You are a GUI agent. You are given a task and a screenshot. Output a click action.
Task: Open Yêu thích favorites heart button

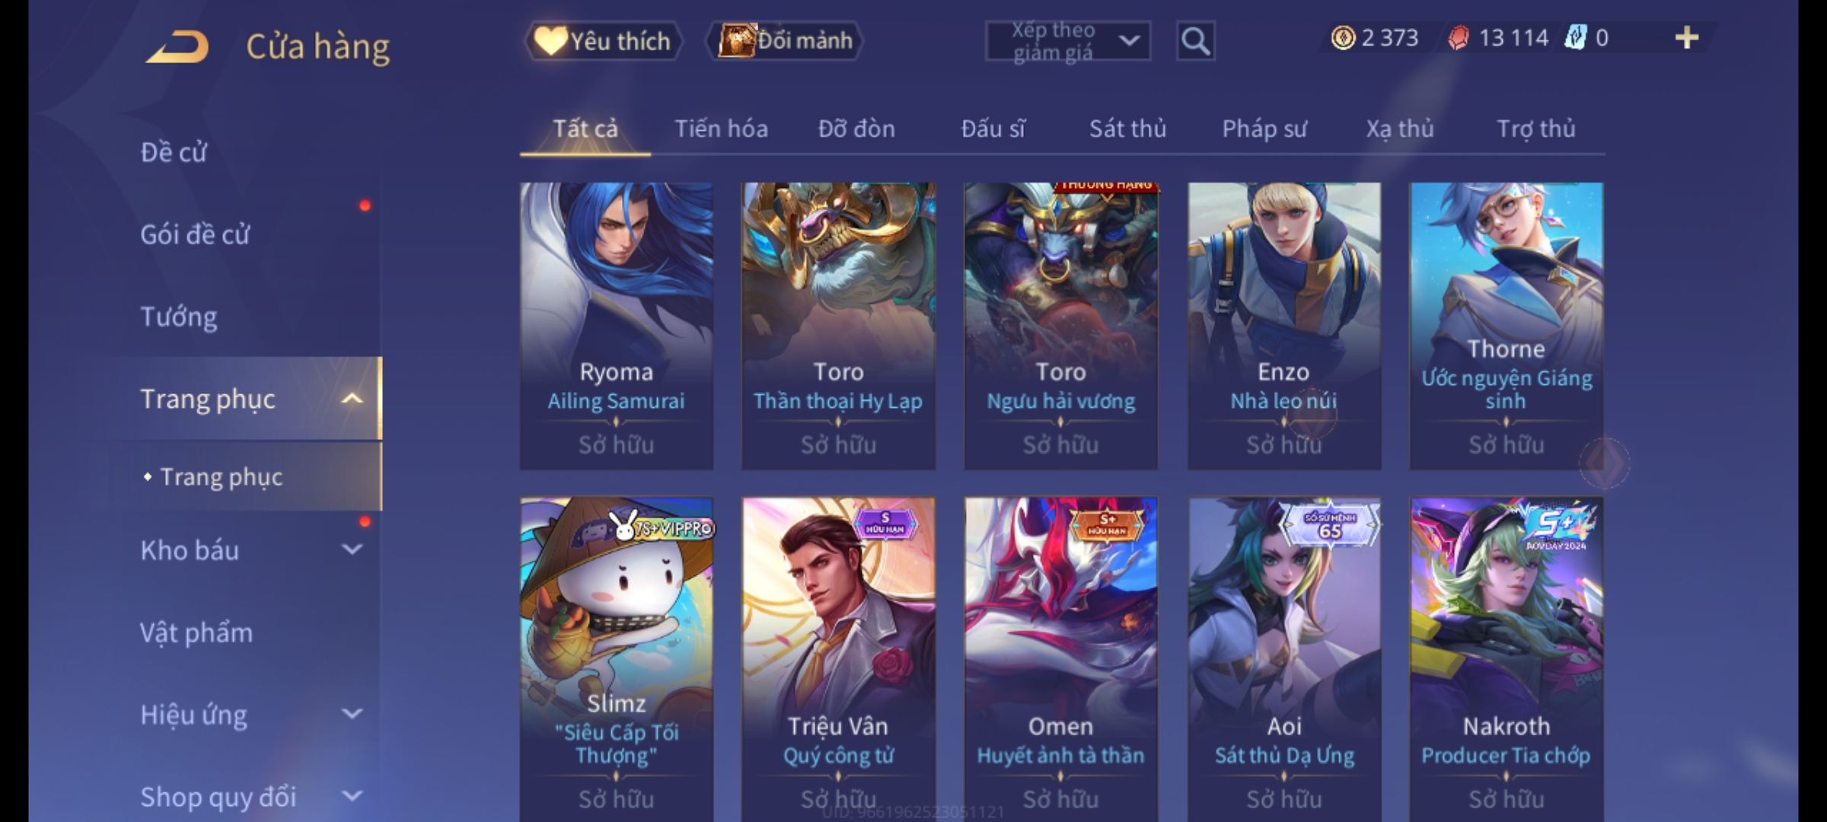(603, 40)
